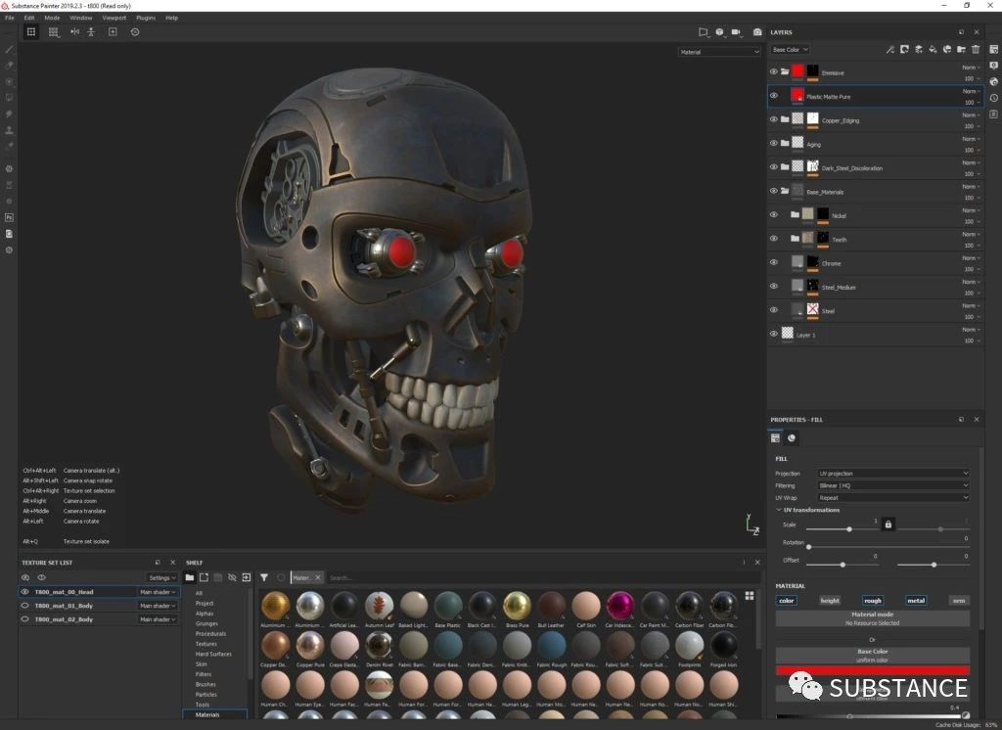
Task: Open Texture Set List Settings dropdown
Action: pos(161,578)
